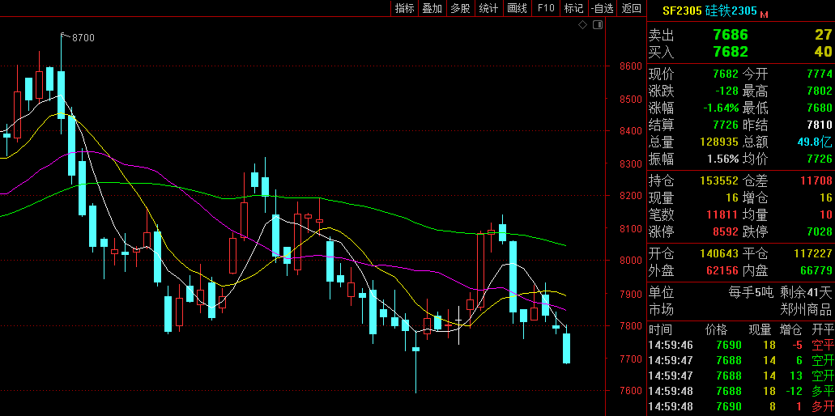Click the red M marker beside 硅铁2305
The height and width of the screenshot is (416, 835).
tap(763, 14)
